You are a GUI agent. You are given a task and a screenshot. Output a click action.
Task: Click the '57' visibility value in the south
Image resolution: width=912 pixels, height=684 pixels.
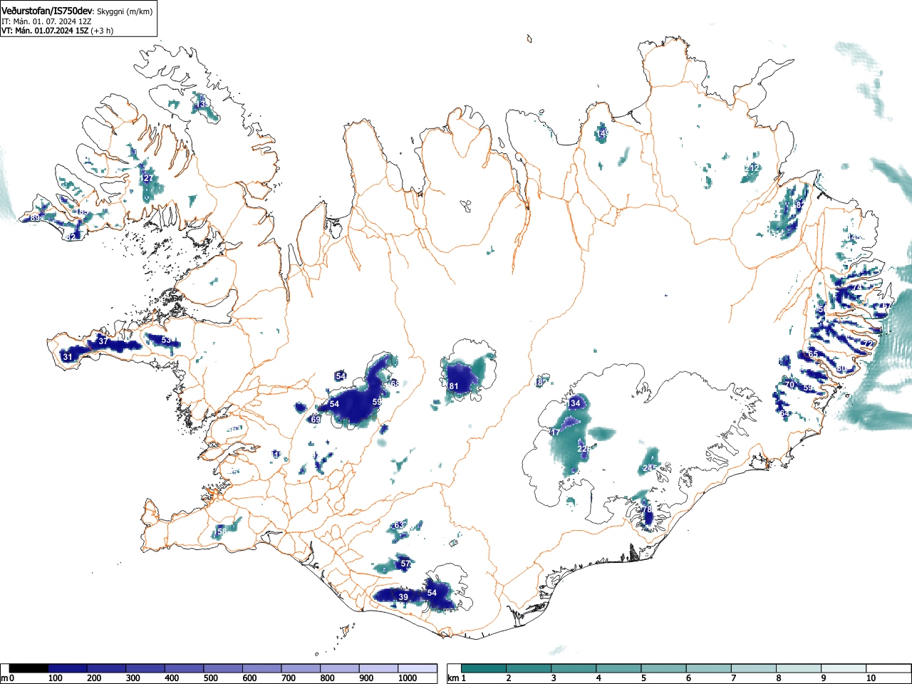[405, 564]
